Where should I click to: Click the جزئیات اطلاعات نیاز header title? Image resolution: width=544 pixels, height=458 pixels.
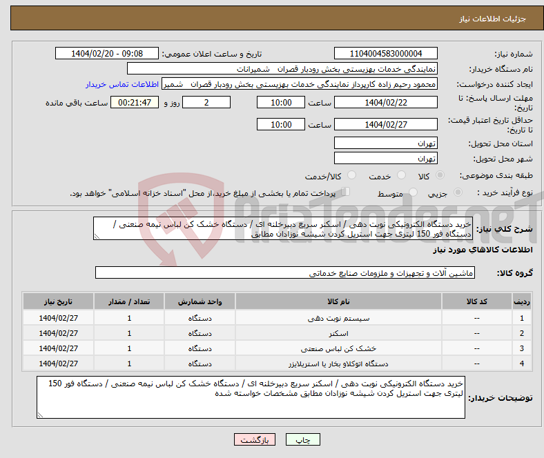pyautogui.click(x=492, y=19)
